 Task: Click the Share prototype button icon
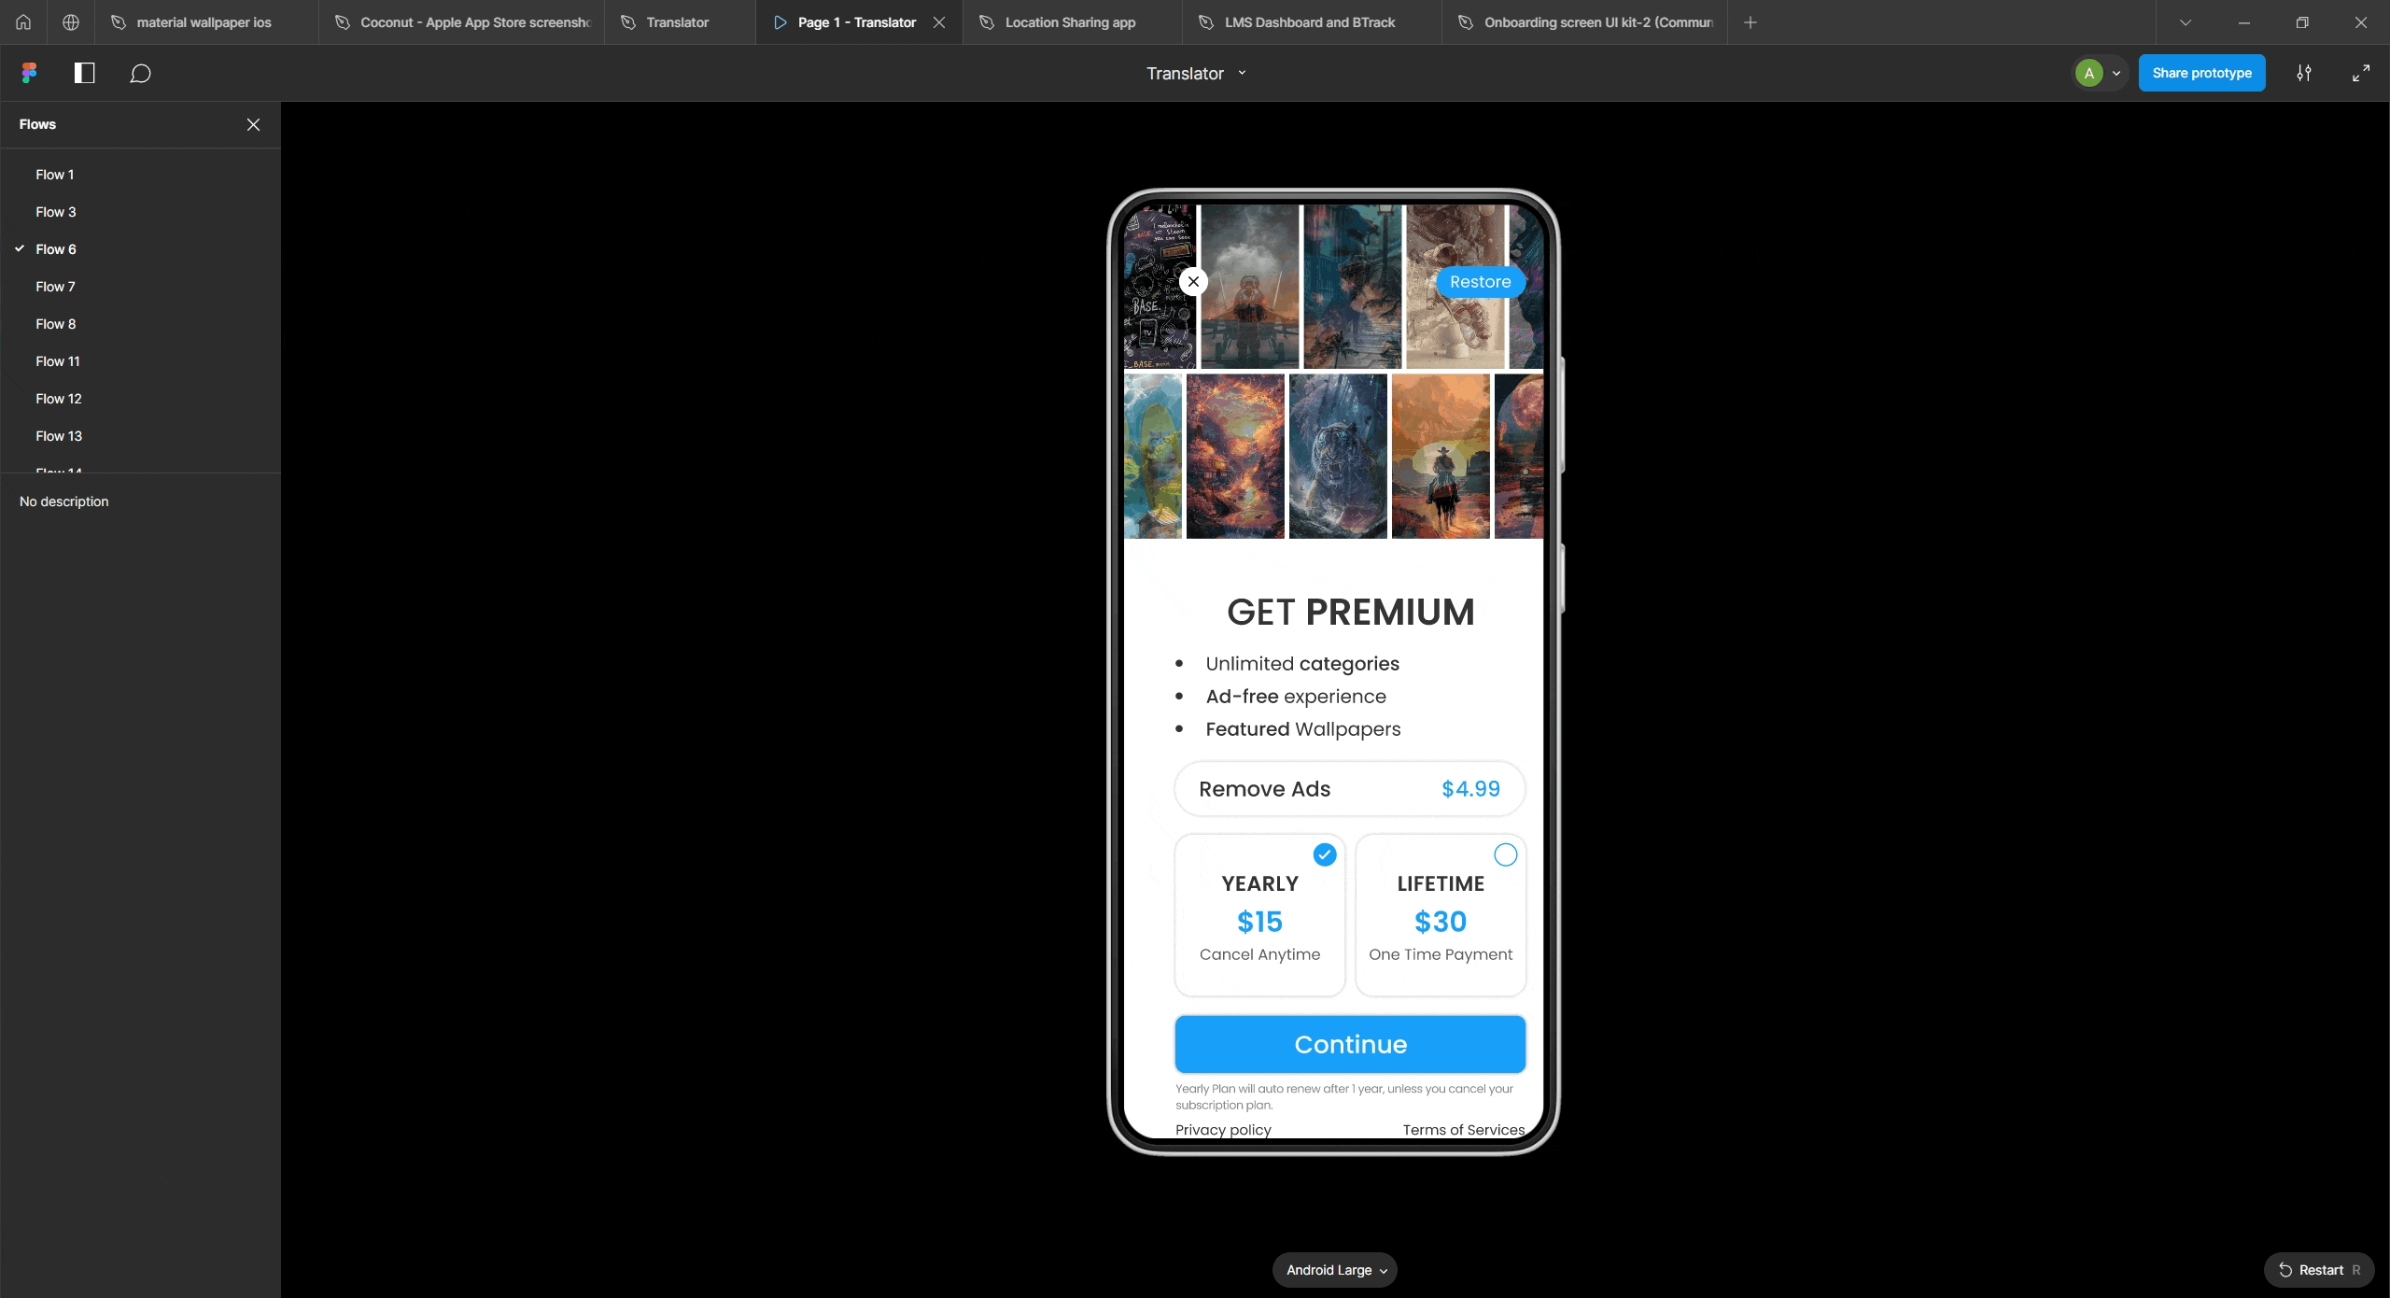click(2201, 72)
